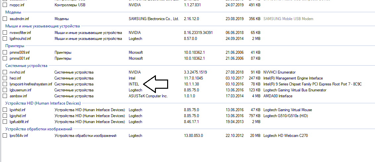Click the date 22.10.2012
The width and height of the screenshot is (375, 162).
(x=234, y=136)
